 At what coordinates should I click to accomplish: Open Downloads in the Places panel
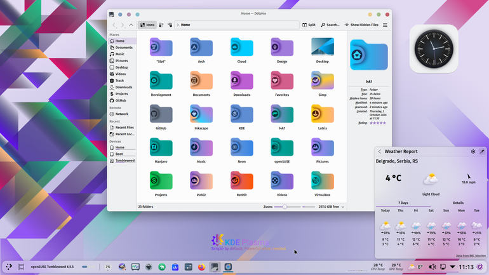122,87
